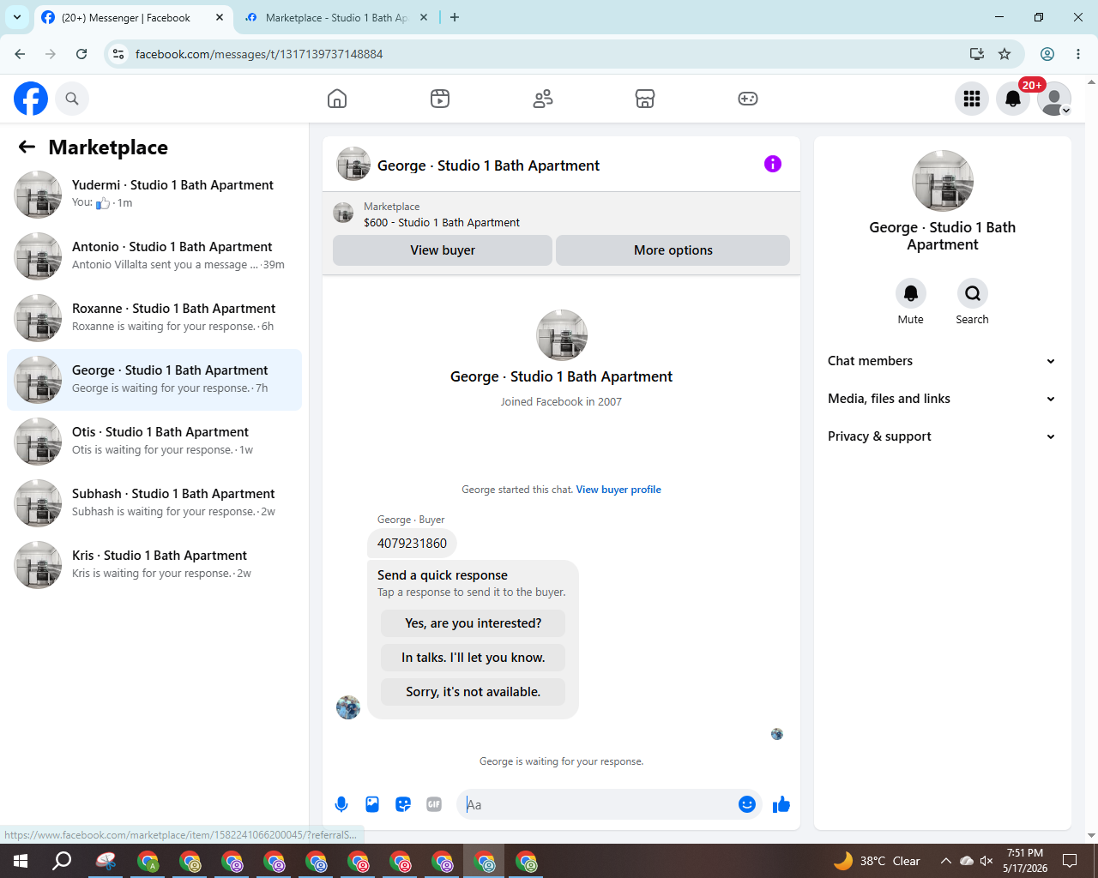
Task: Open the Chrome three-dot menu
Action: pos(1078,54)
